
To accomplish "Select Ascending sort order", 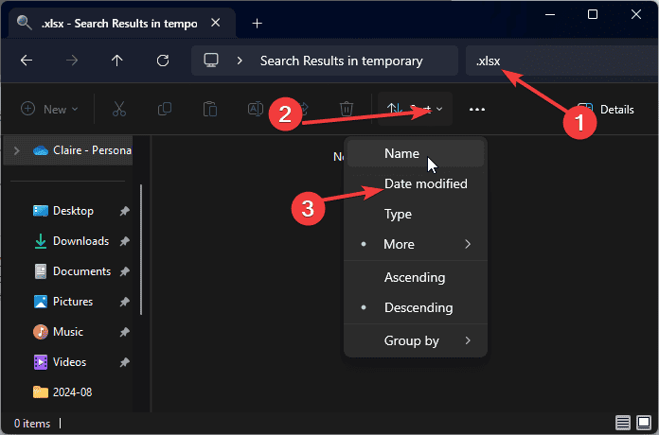I will pyautogui.click(x=414, y=278).
